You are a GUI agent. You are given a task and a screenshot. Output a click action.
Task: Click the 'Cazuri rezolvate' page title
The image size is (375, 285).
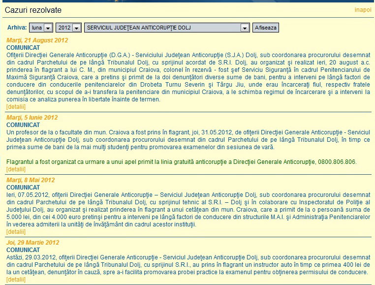pyautogui.click(x=33, y=10)
